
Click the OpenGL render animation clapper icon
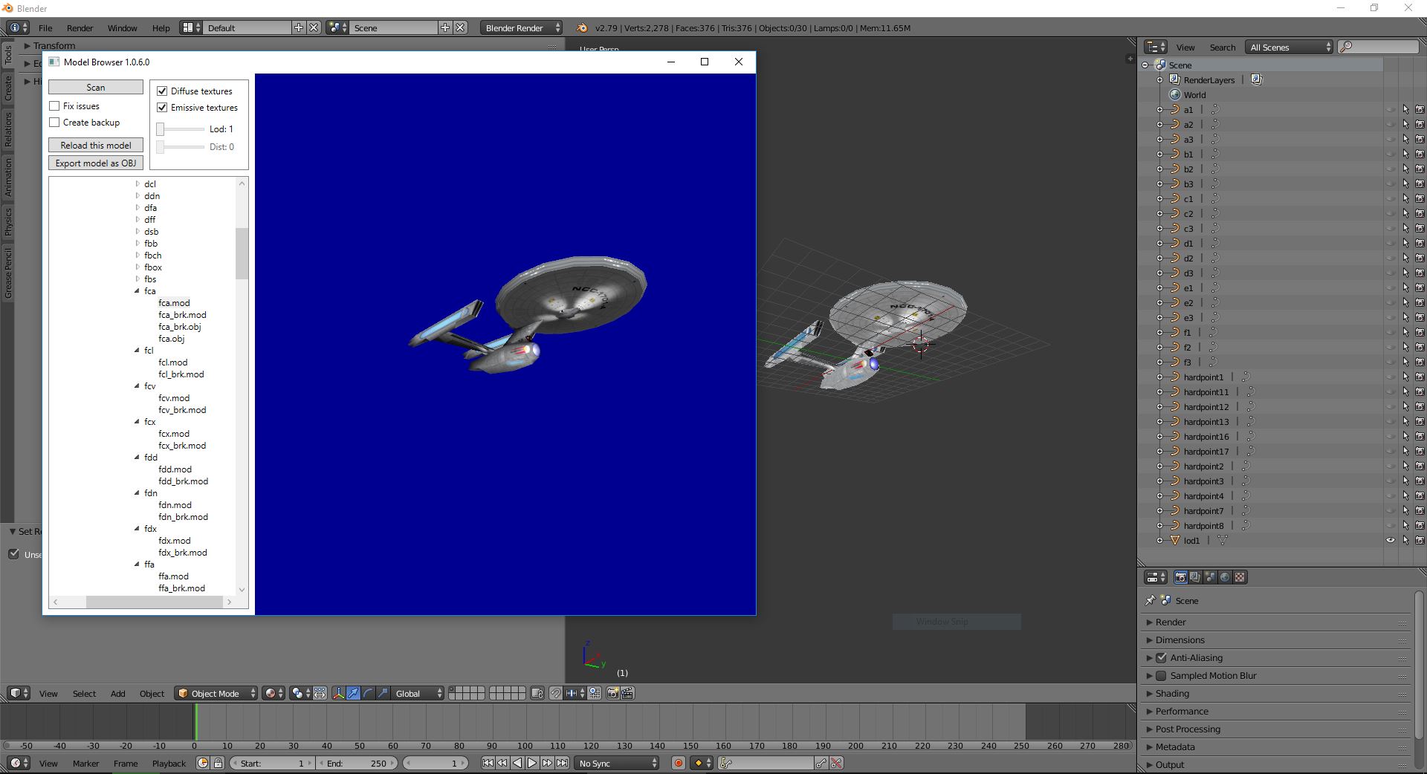627,693
